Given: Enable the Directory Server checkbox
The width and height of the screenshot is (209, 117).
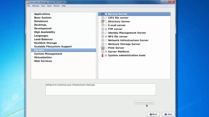Looking at the screenshot, I should pos(106,21).
